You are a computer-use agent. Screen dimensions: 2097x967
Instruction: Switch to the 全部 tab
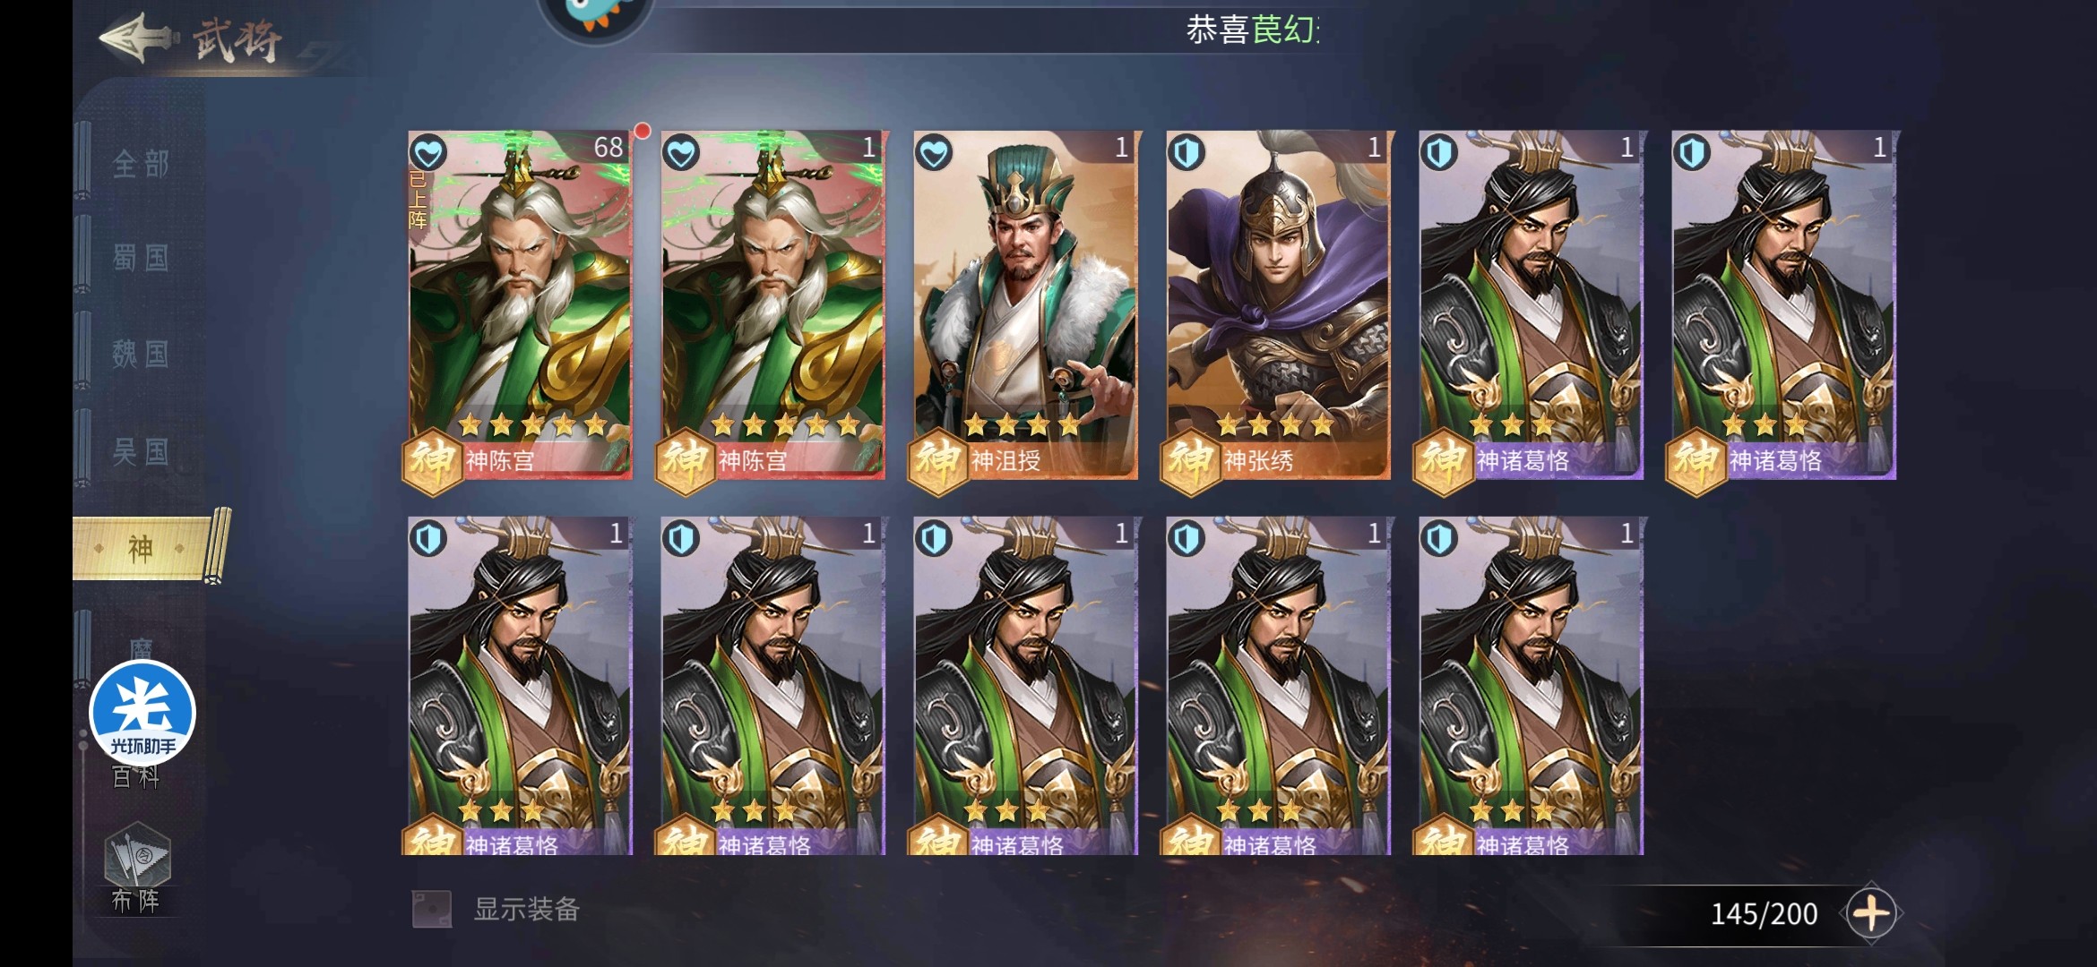(x=141, y=164)
